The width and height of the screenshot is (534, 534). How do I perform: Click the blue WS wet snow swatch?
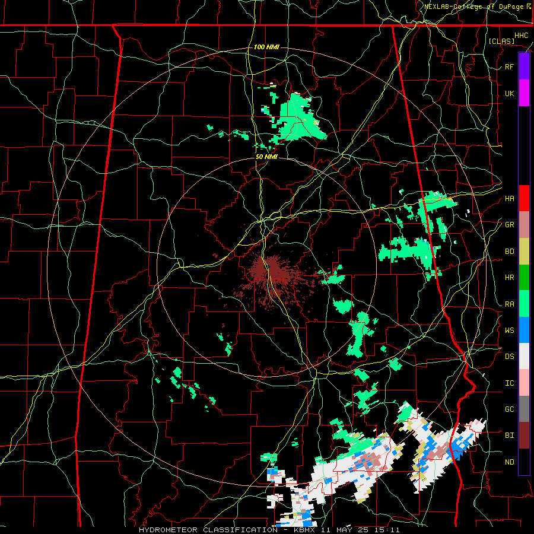pyautogui.click(x=524, y=330)
